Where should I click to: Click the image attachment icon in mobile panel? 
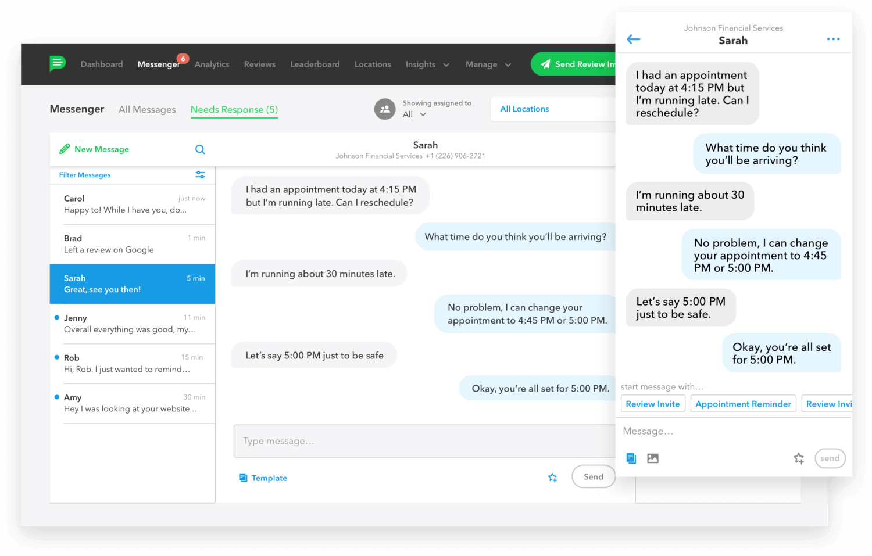[x=653, y=458]
